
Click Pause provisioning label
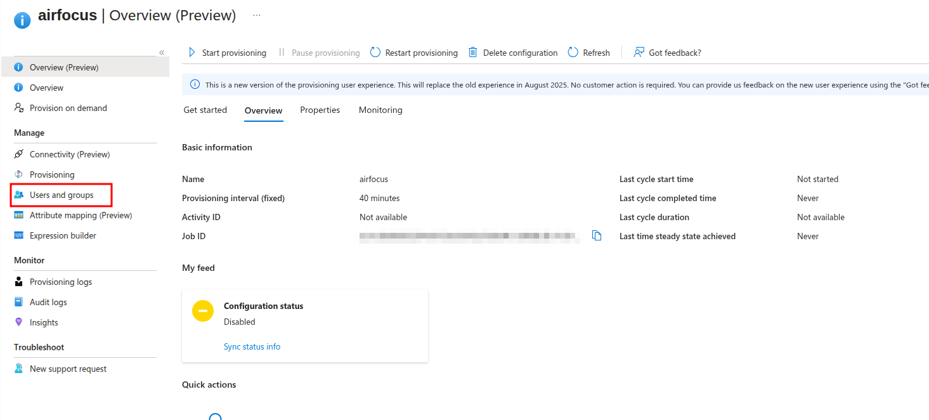click(326, 53)
